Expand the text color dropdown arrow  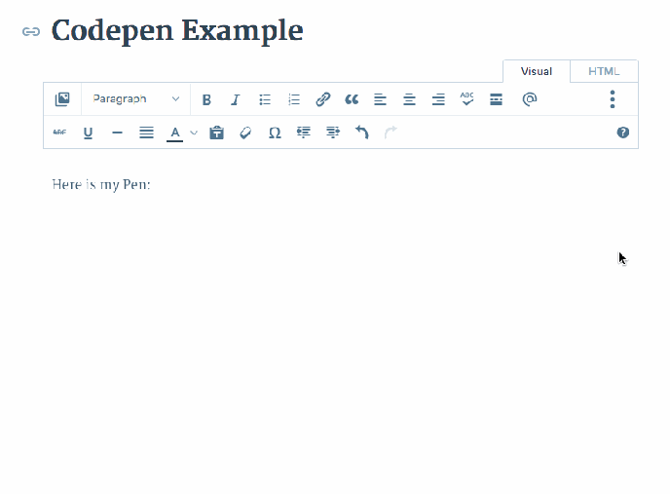tap(194, 133)
